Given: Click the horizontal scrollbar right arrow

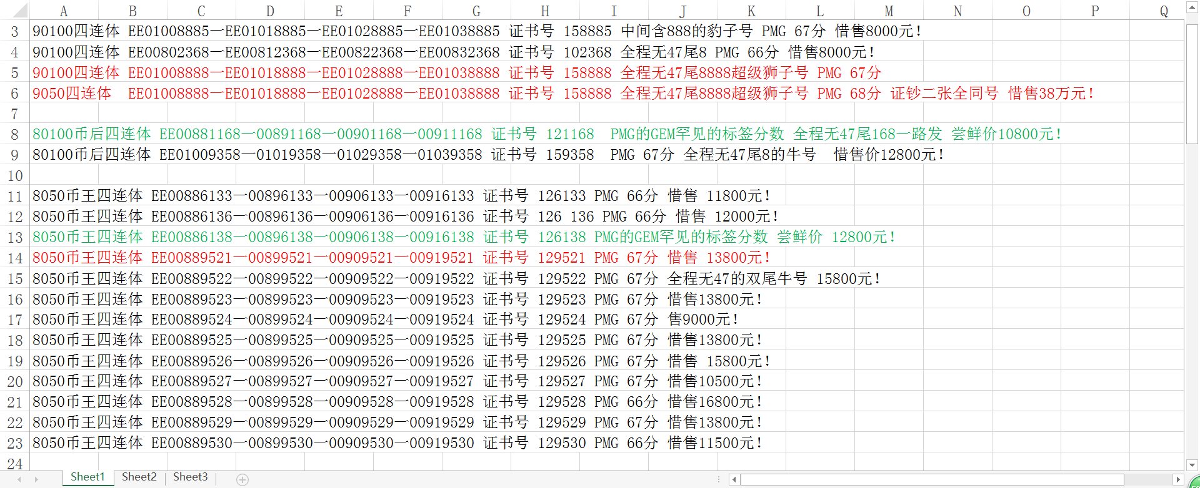Looking at the screenshot, I should coord(1178,479).
